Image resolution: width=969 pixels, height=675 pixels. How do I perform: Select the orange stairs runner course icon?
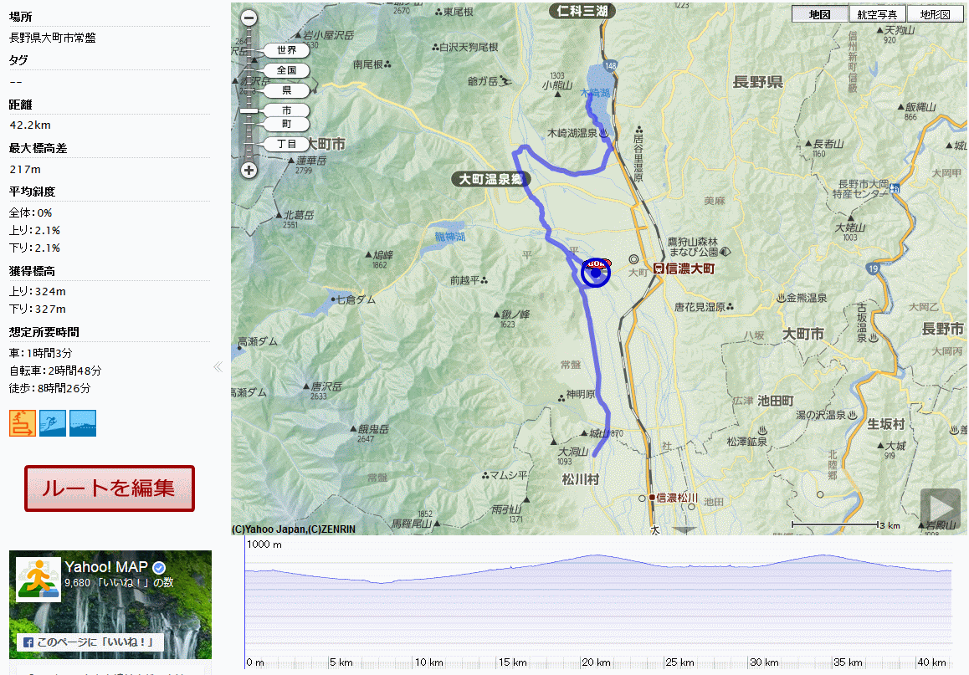23,423
